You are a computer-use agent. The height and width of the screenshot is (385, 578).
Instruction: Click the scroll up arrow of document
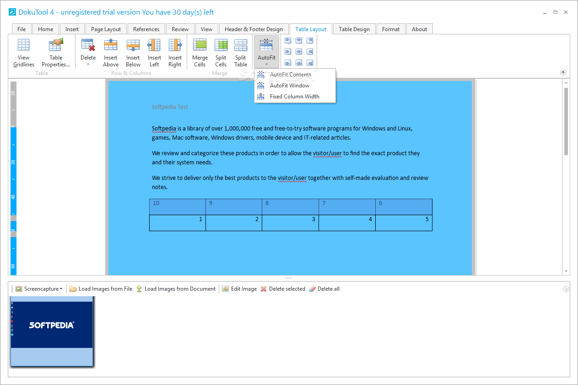tap(566, 82)
